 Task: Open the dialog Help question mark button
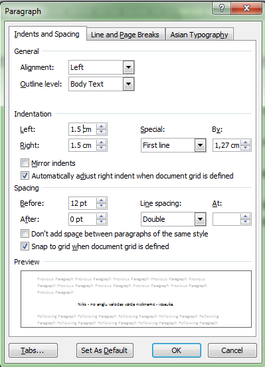(221, 9)
